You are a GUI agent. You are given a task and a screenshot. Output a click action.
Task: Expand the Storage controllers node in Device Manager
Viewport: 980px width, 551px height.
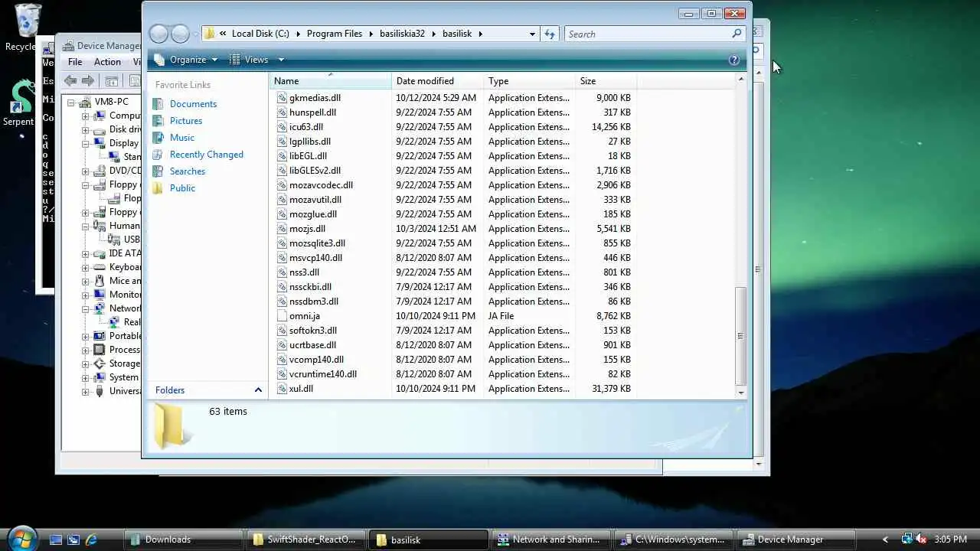pyautogui.click(x=87, y=364)
